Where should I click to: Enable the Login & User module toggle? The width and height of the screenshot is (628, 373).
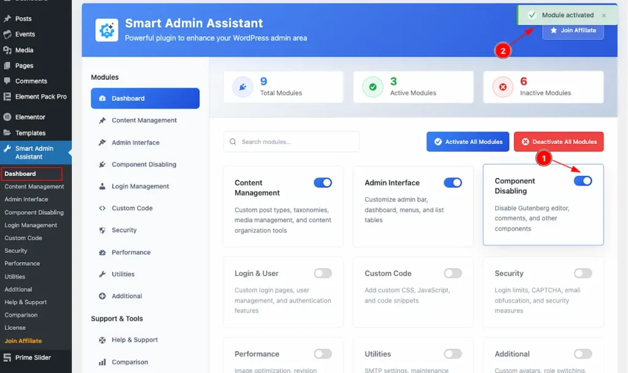coord(323,273)
